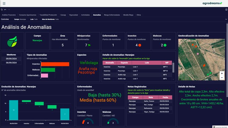The width and height of the screenshot is (228, 128).
Task: Click the reset icon in the toolbar
Action: (x=2, y=10)
